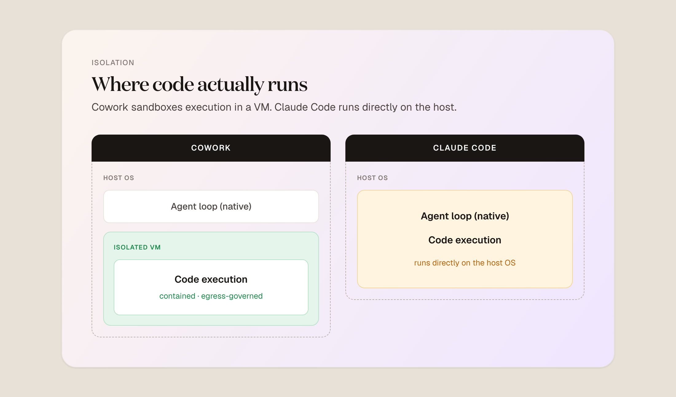The height and width of the screenshot is (397, 676).
Task: Click the ISOLATION eyebrow label
Action: tap(113, 63)
